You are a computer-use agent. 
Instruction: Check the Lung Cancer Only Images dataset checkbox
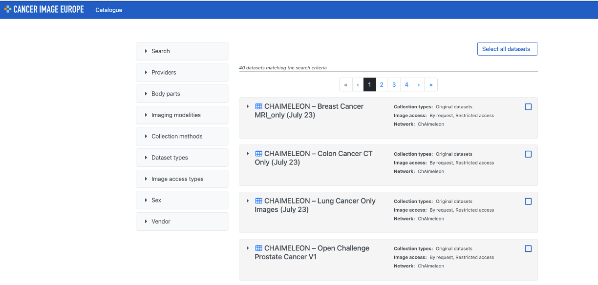click(528, 202)
